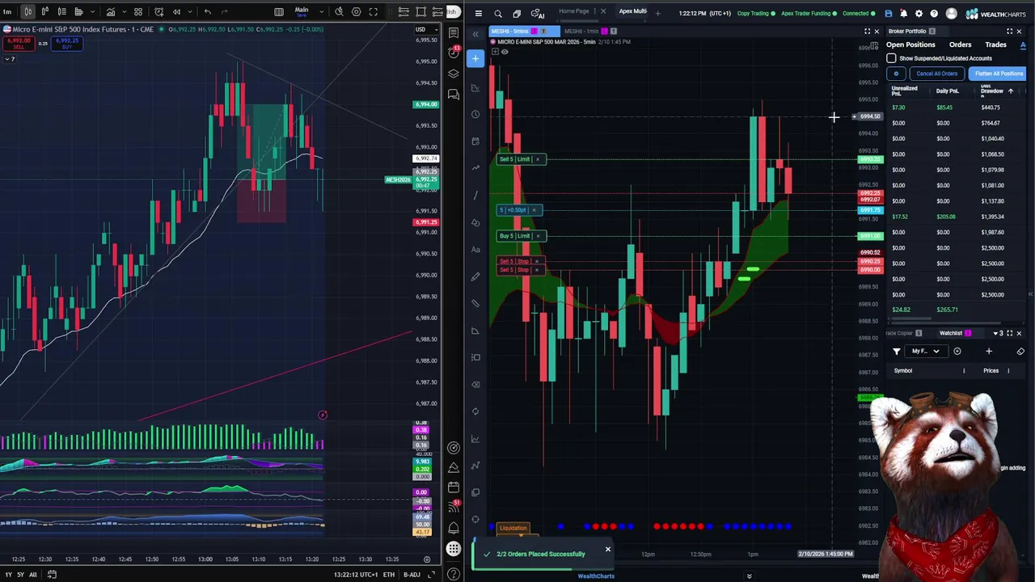Open the layout templates grid icon

click(x=138, y=11)
